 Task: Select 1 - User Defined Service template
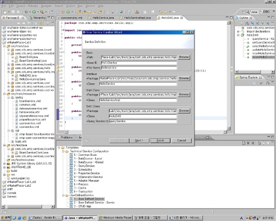click(x=88, y=199)
